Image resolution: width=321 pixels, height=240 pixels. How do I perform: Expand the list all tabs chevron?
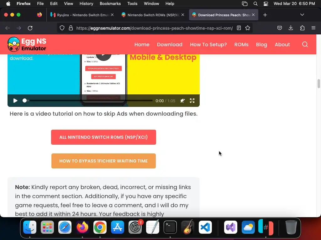pyautogui.click(x=302, y=15)
